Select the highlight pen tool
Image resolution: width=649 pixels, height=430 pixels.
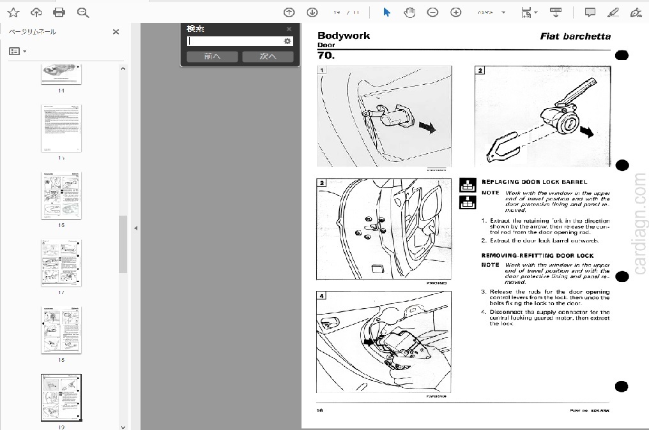coord(613,12)
